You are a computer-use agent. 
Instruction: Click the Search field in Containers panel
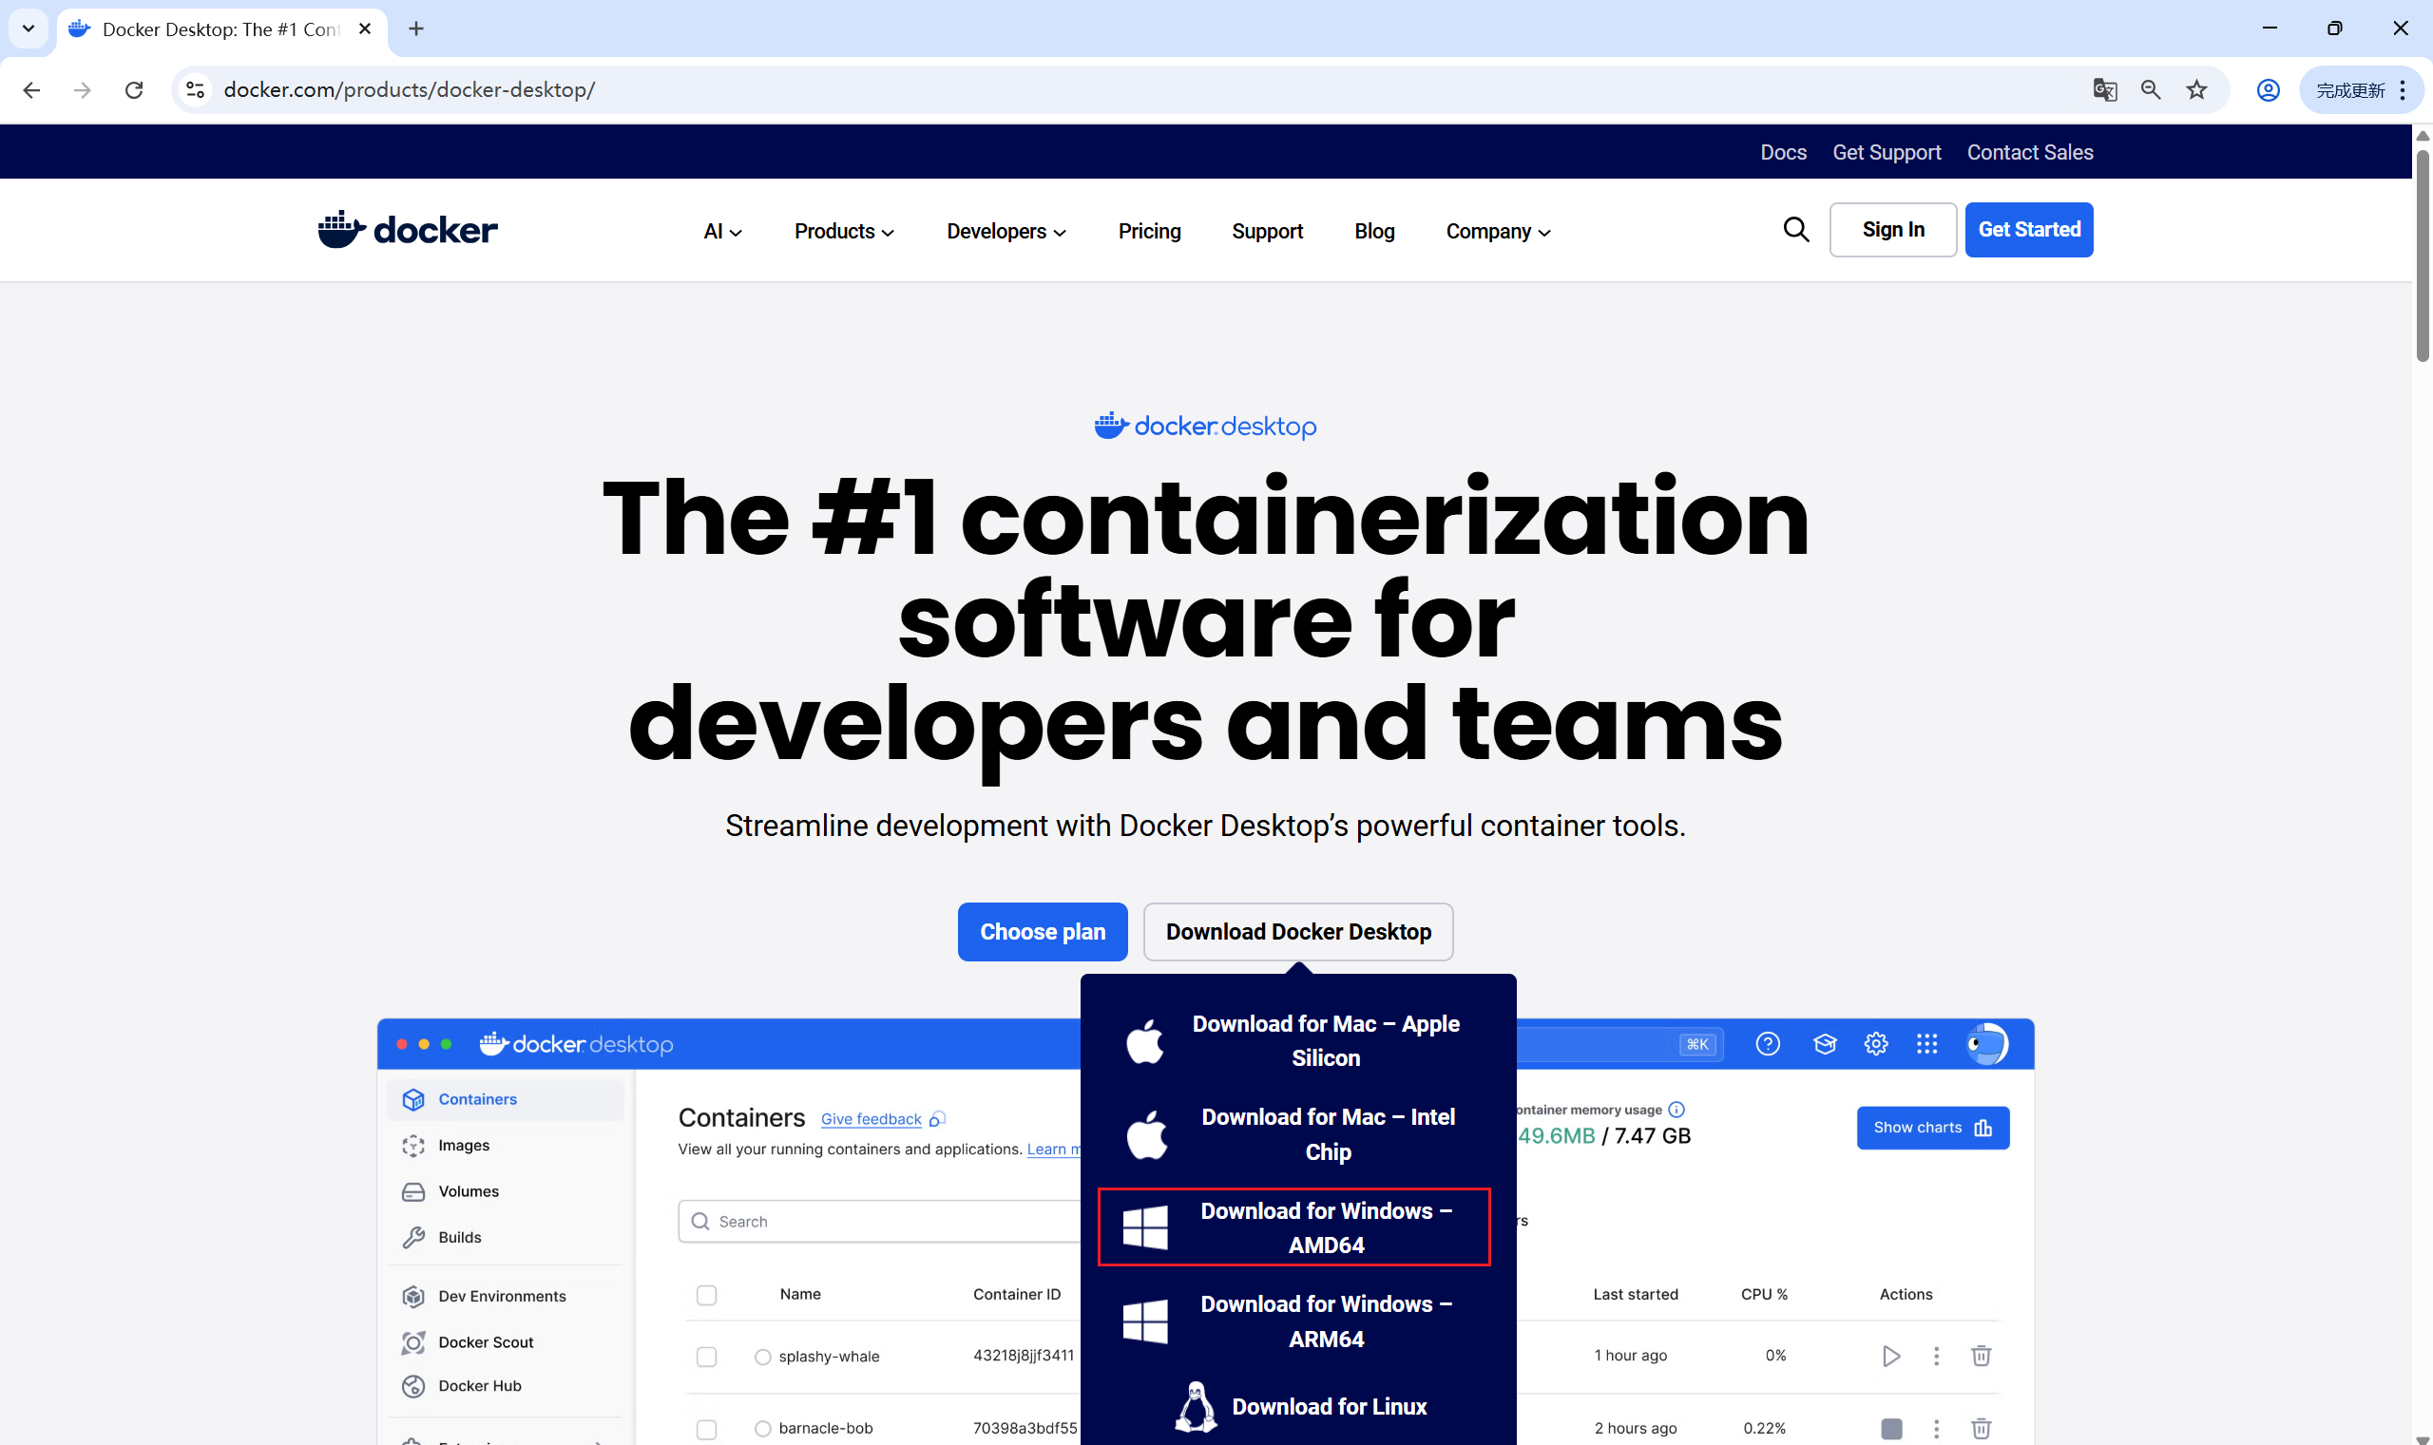click(x=879, y=1221)
